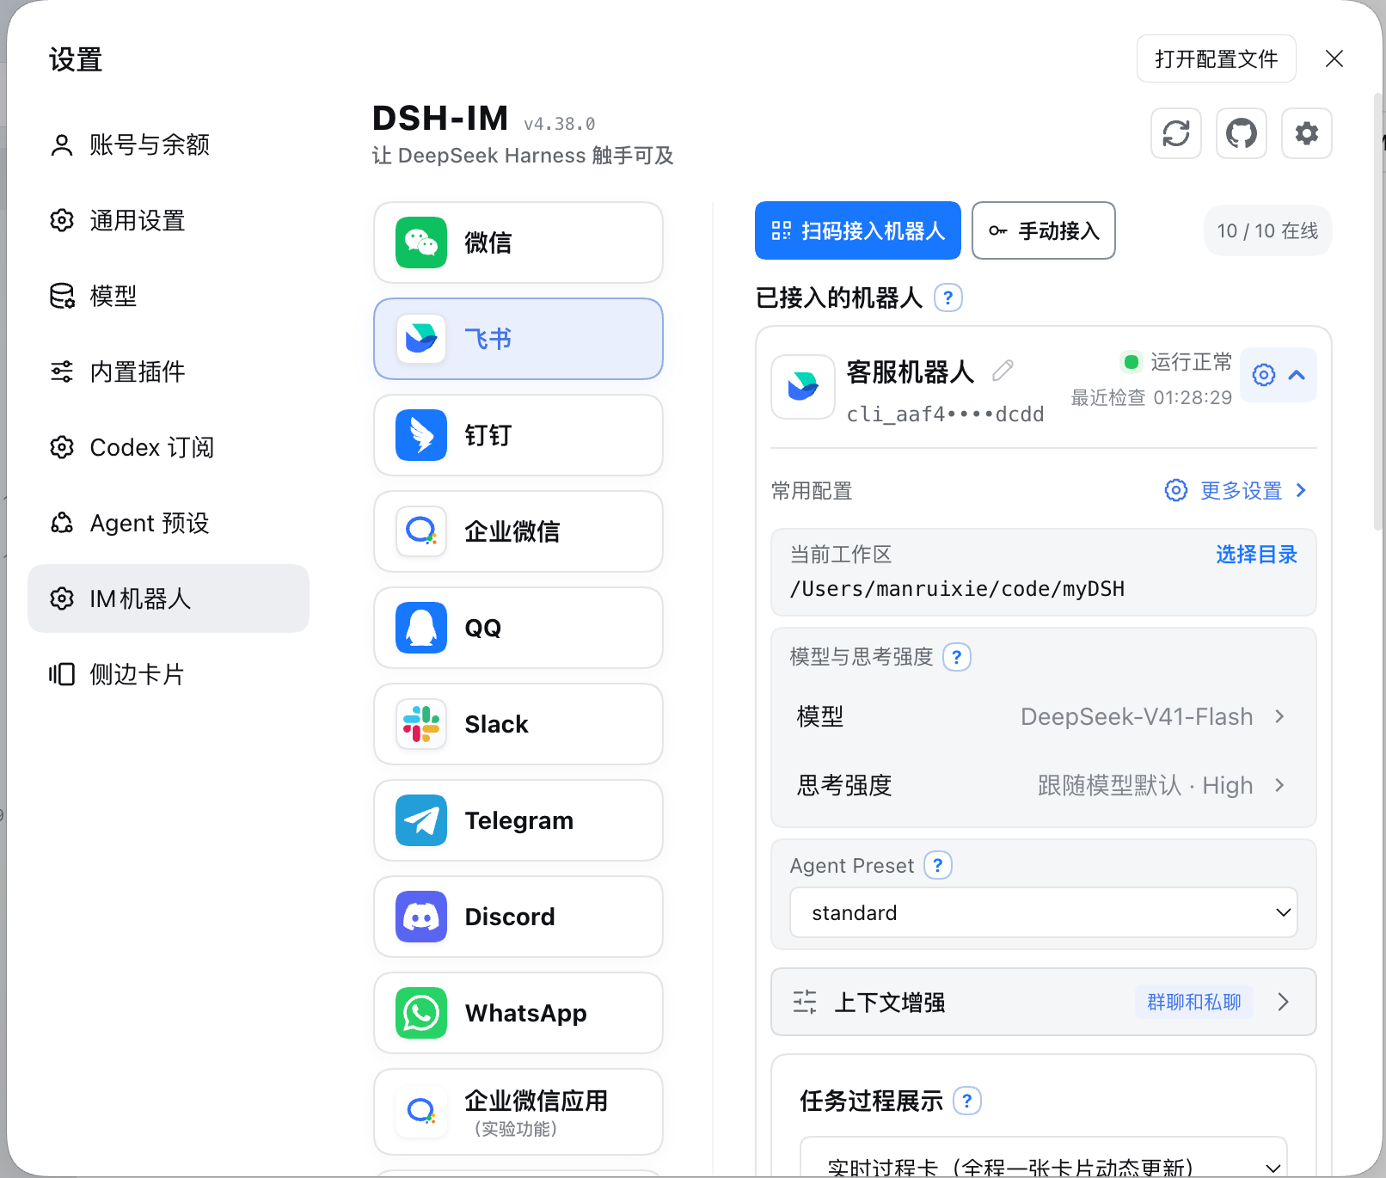The image size is (1386, 1178).
Task: Close the 设置 dialog
Action: (1334, 58)
